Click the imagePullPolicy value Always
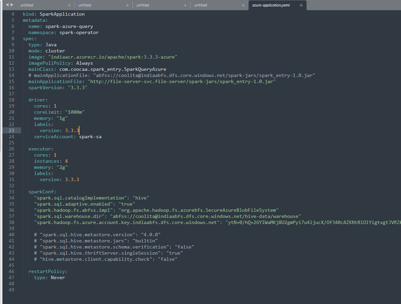401x304 pixels. point(85,63)
